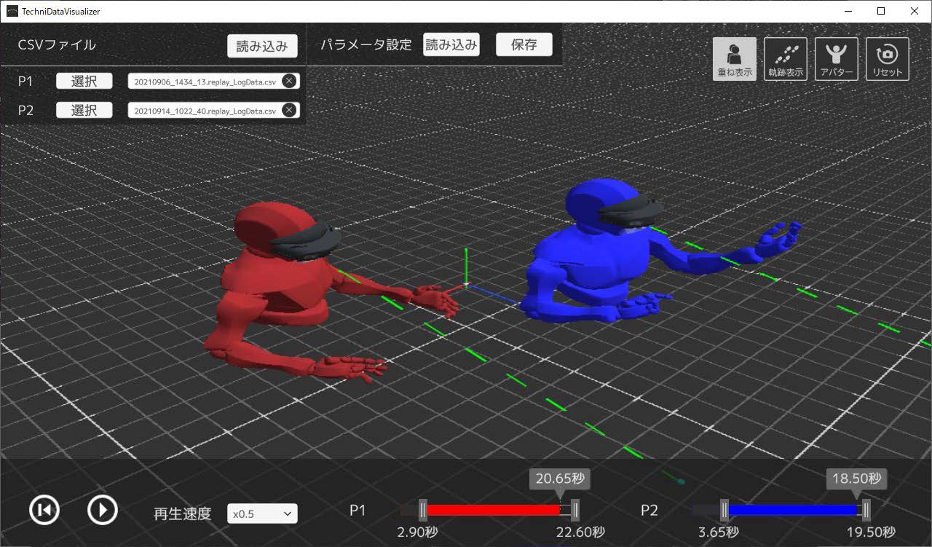Toggle the 軌跡表示 trajectory display icon
Viewport: 932px width, 547px height.
(785, 59)
